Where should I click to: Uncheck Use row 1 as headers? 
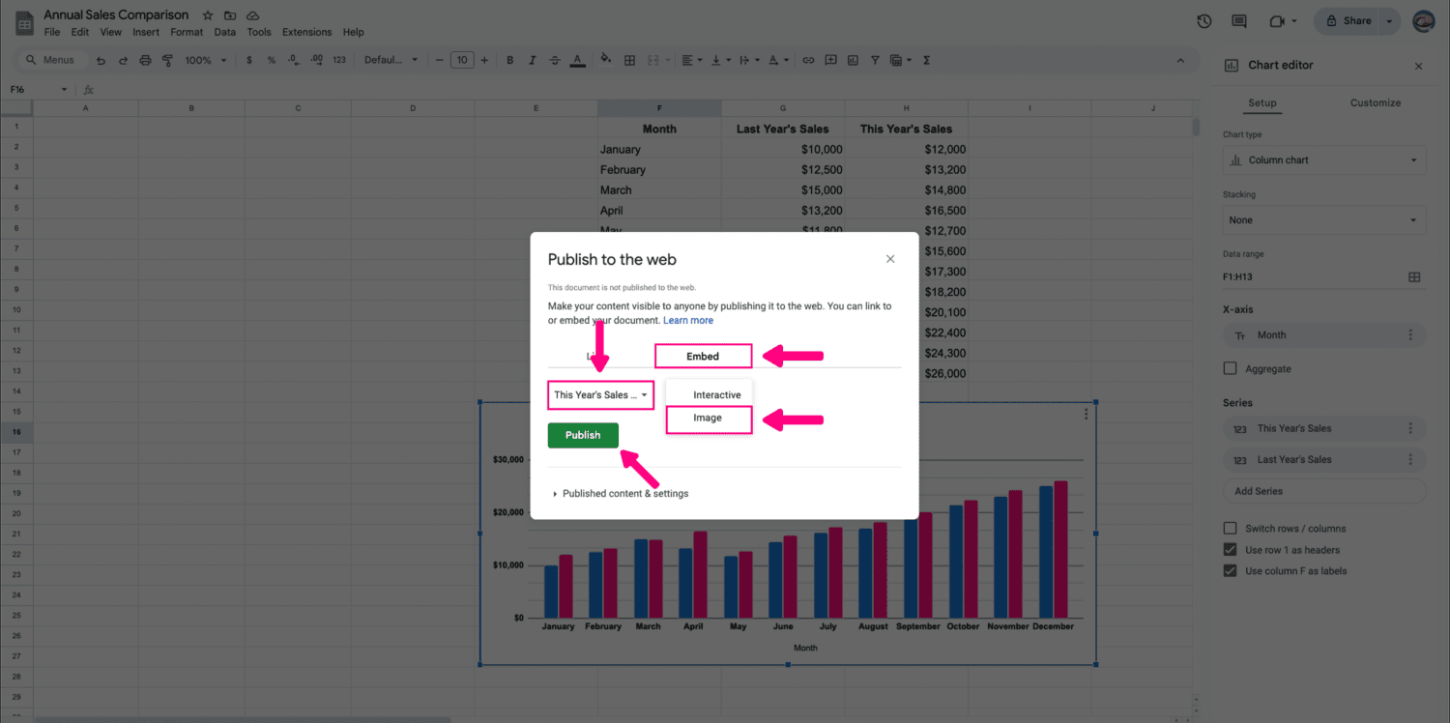click(x=1230, y=549)
